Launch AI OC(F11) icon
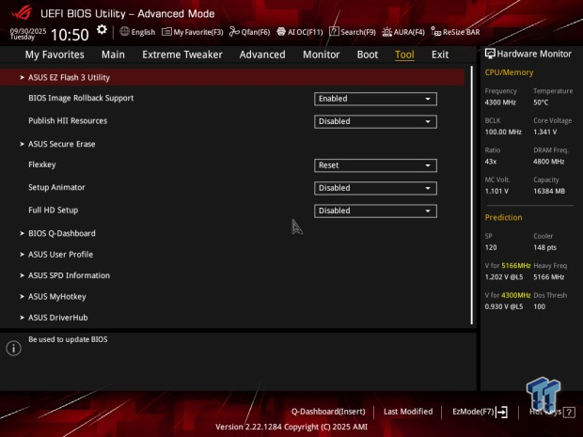Viewport: 583px width, 437px height. (281, 32)
